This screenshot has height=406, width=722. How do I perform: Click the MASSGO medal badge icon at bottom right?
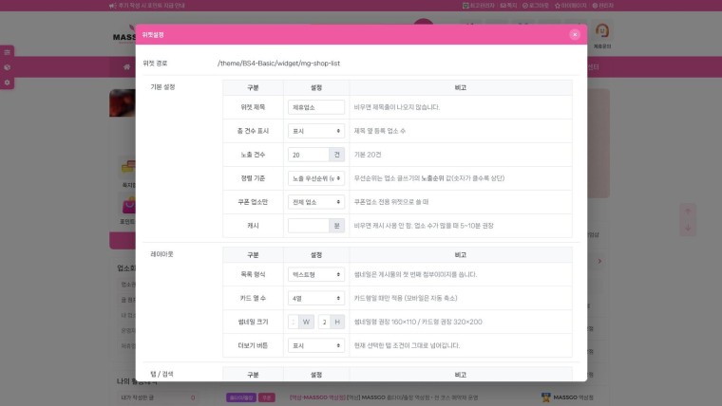545,397
